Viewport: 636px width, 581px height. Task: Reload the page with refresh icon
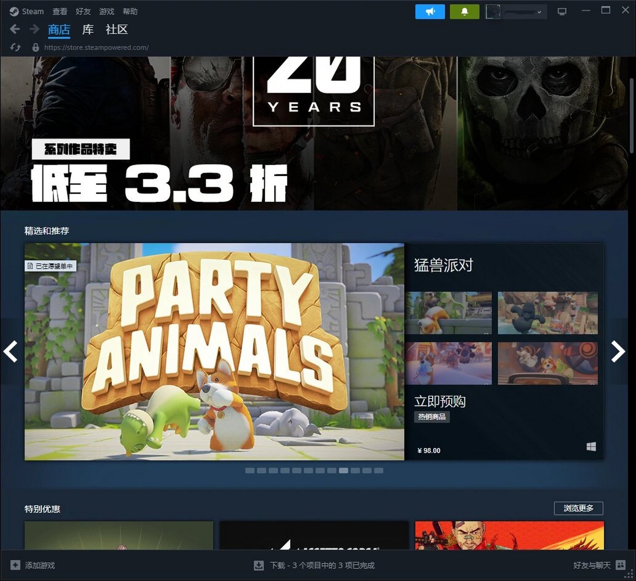pyautogui.click(x=15, y=47)
